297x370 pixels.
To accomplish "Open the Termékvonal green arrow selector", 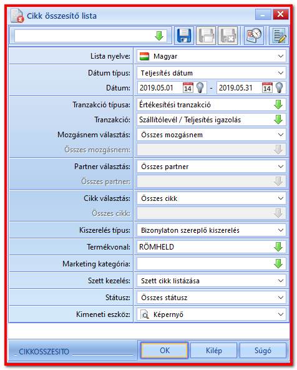I will click(278, 247).
